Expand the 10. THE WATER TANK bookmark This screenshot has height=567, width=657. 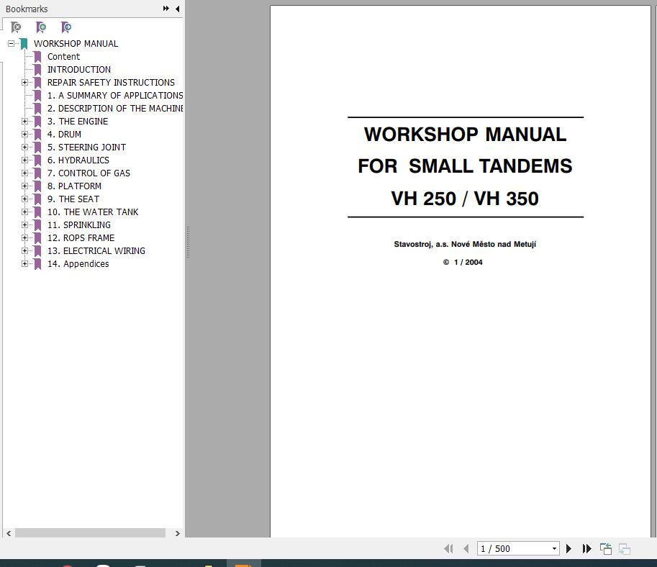pyautogui.click(x=24, y=212)
